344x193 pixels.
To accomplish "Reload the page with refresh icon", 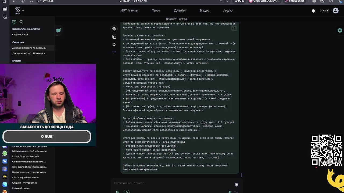I will tap(31, 1).
